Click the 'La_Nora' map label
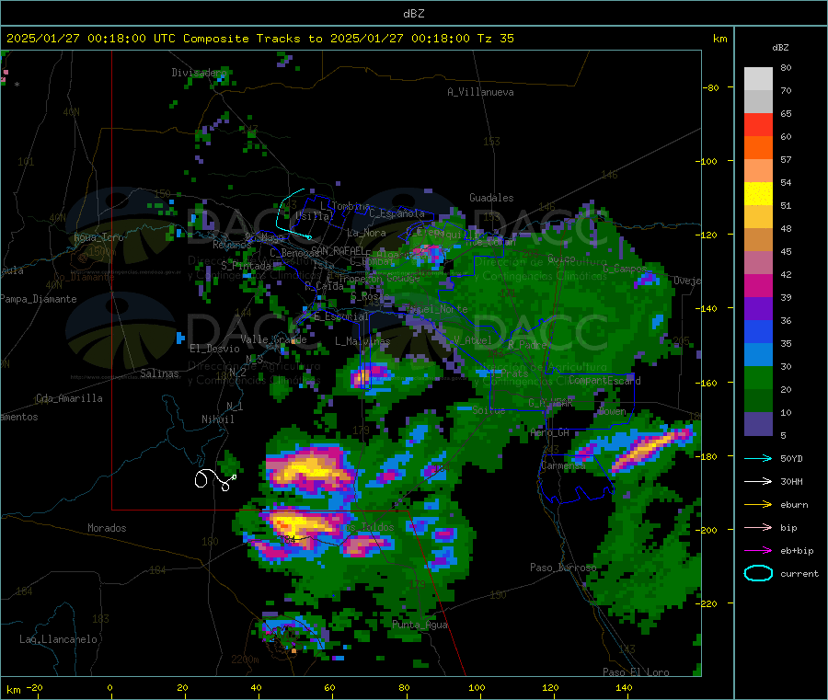The width and height of the screenshot is (828, 700). pyautogui.click(x=366, y=233)
